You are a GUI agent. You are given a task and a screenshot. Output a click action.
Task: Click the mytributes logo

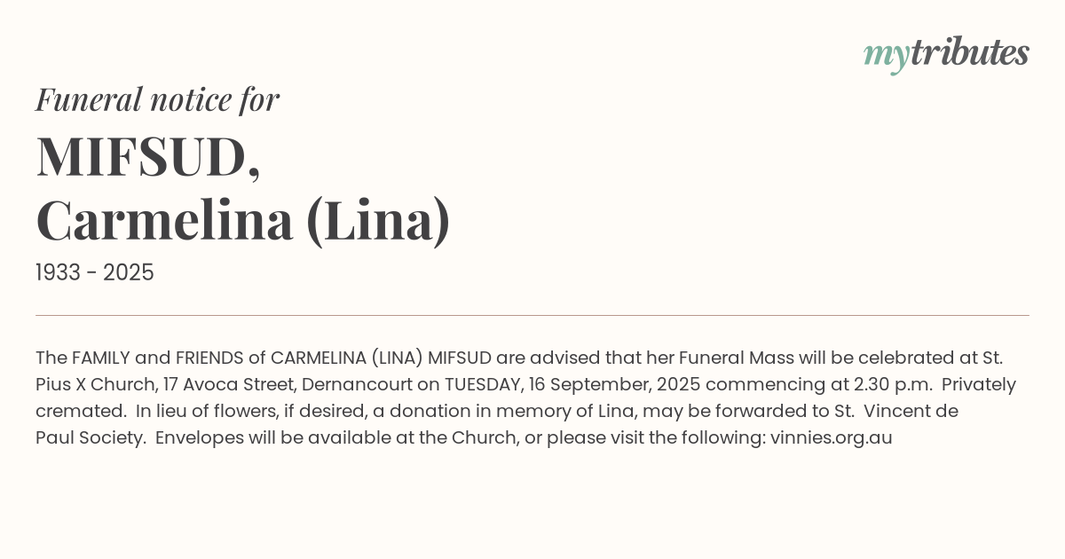point(945,53)
